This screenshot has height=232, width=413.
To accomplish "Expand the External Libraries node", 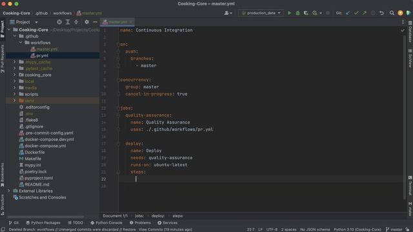I will coord(9,191).
